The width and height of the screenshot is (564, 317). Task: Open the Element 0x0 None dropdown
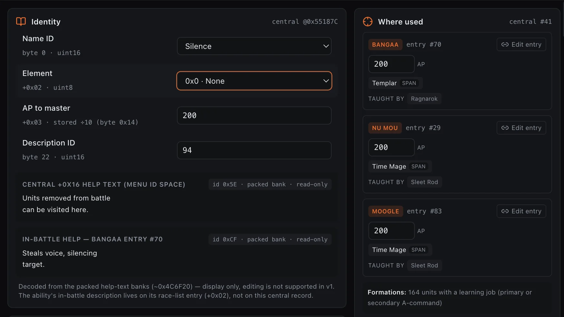pyautogui.click(x=254, y=81)
